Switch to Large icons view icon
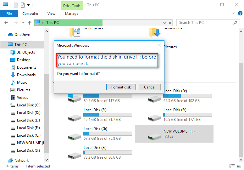The height and width of the screenshot is (170, 244). [x=239, y=166]
